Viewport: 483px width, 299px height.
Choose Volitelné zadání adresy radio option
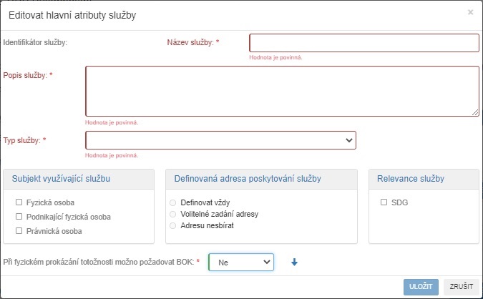pos(172,214)
